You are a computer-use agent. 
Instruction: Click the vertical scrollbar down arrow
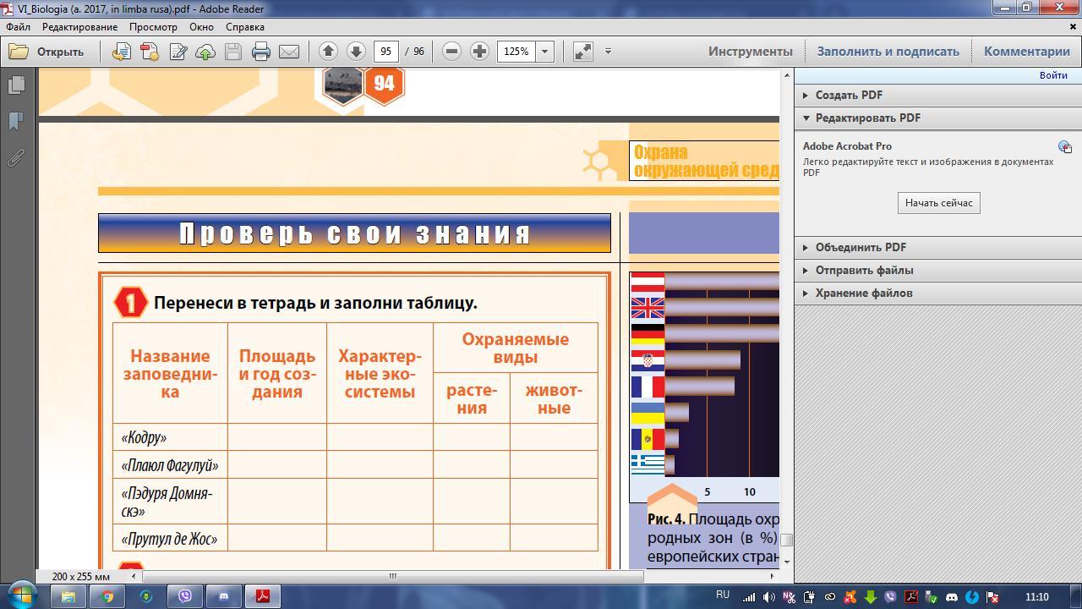(x=786, y=562)
